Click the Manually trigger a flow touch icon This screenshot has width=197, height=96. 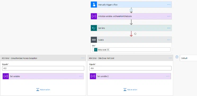[94, 5]
